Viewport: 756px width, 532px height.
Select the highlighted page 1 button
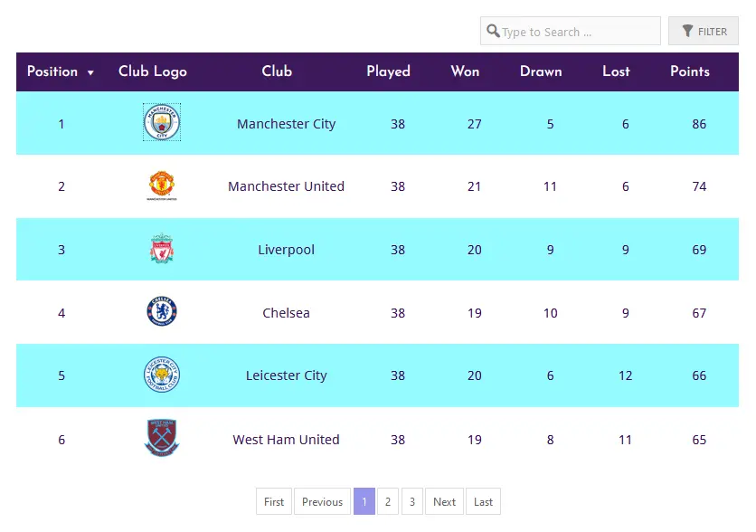tap(364, 501)
